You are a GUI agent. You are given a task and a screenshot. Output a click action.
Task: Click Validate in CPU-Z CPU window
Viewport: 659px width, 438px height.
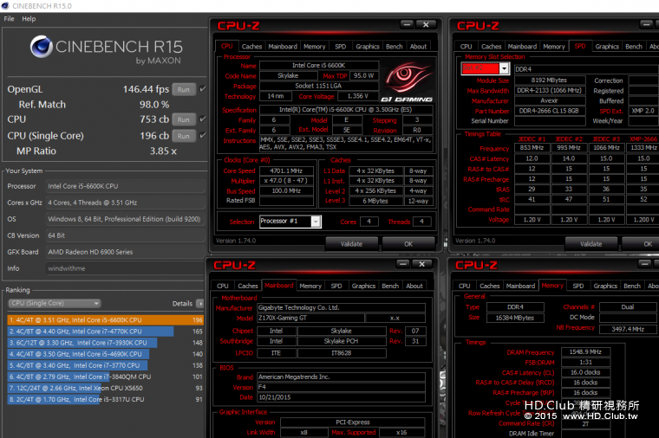point(352,244)
